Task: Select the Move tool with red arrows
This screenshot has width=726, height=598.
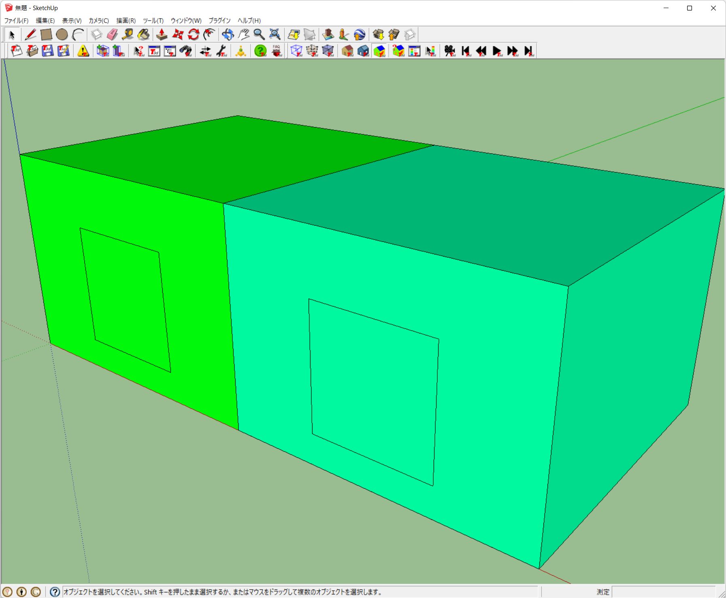Action: pos(178,35)
